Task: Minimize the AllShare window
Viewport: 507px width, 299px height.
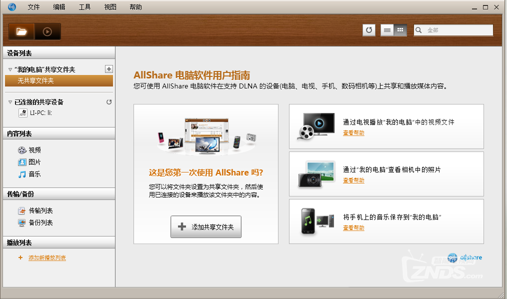Action: 474,7
